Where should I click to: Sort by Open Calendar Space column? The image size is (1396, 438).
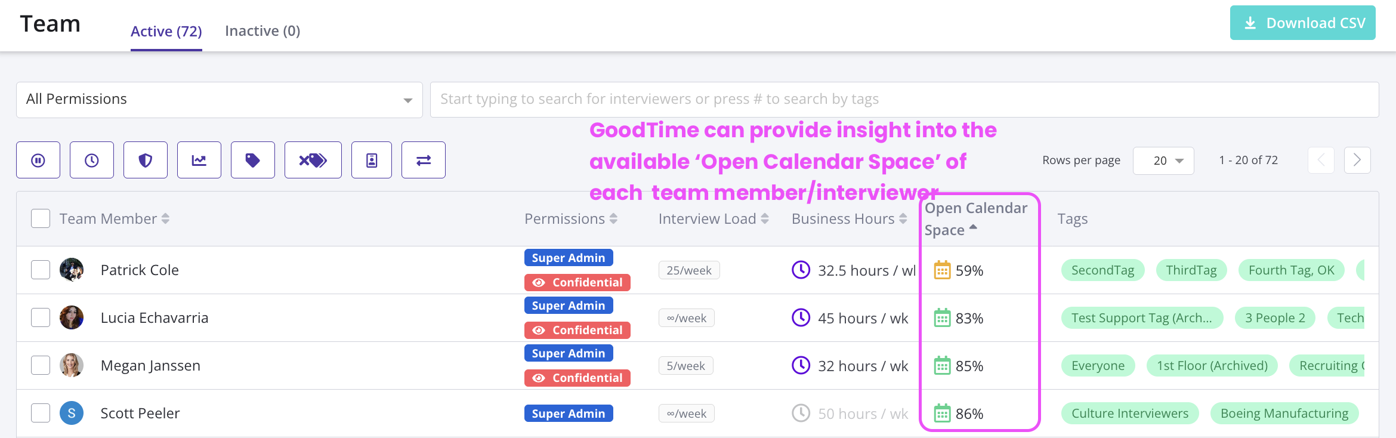click(975, 218)
